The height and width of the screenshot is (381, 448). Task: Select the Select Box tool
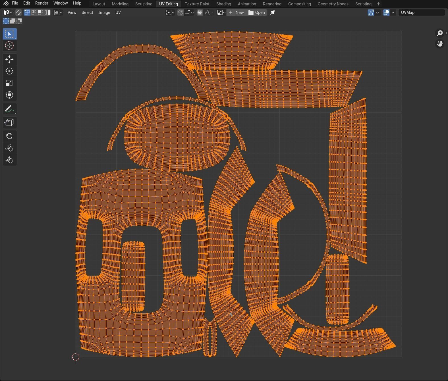click(x=9, y=34)
